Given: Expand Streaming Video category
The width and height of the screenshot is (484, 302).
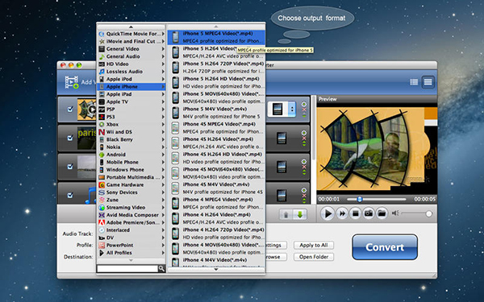Looking at the screenshot, I should 131,208.
